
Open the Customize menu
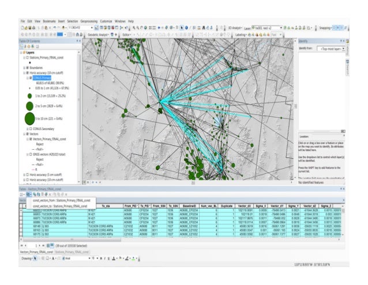[x=106, y=21]
